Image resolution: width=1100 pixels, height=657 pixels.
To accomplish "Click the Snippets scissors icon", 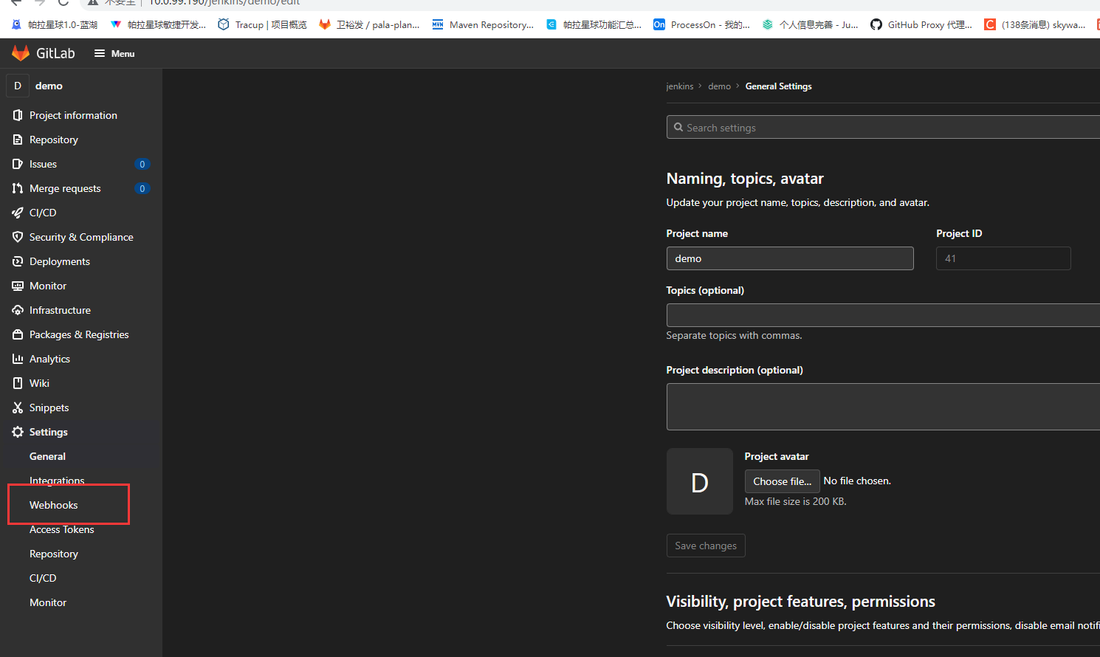I will point(18,407).
